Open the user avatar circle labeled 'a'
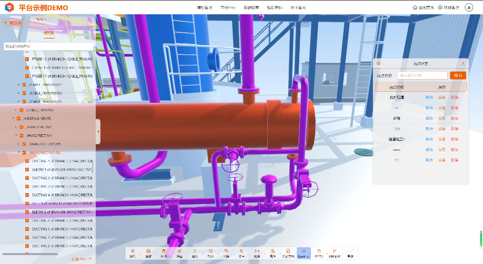This screenshot has width=483, height=264. click(469, 8)
